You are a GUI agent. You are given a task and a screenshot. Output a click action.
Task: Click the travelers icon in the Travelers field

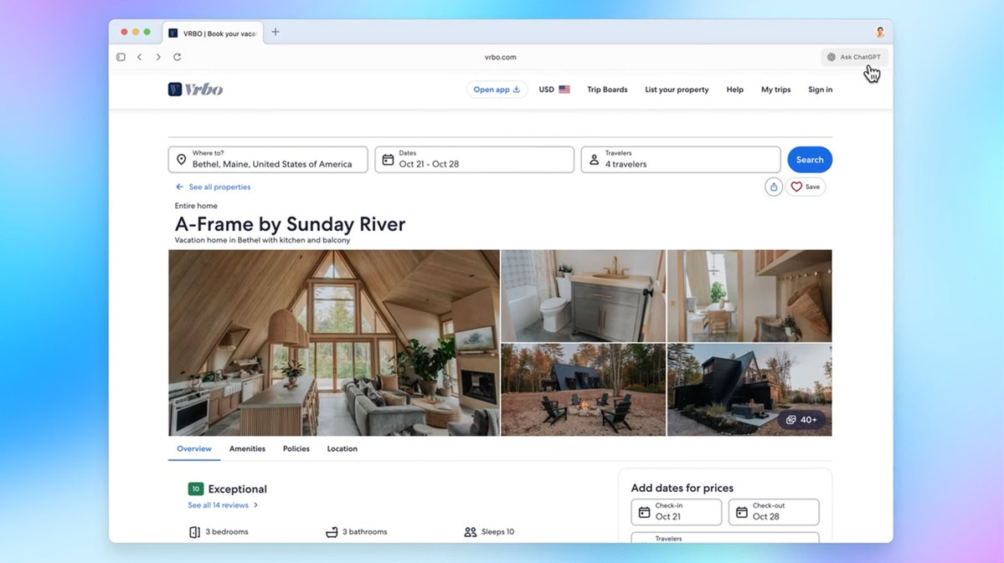pyautogui.click(x=595, y=159)
